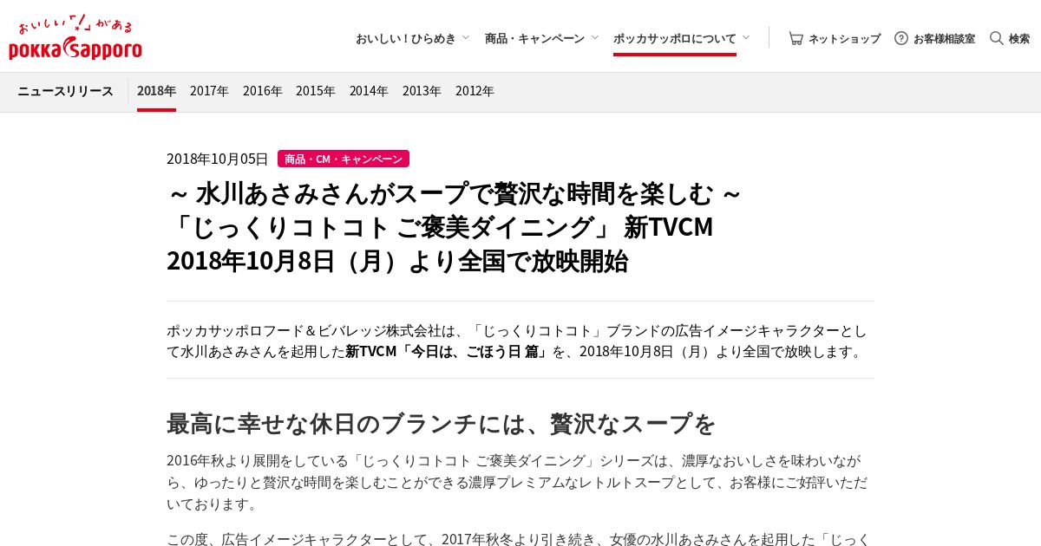Screen dimensions: 1041x546
Task: Select the 2018年 news tab
Action: point(156,91)
